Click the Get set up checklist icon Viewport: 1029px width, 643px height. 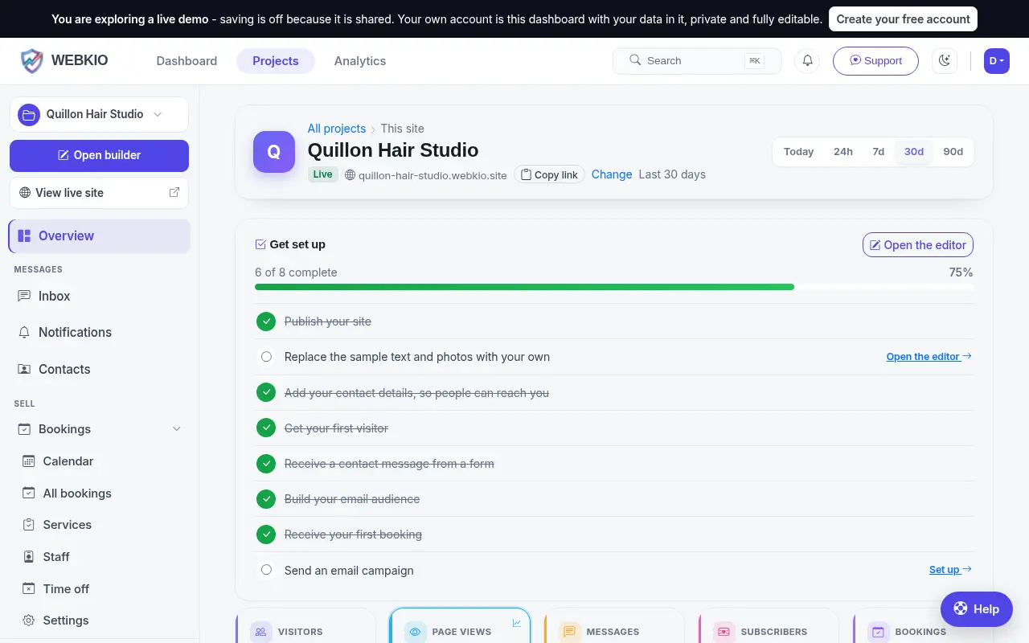click(260, 244)
